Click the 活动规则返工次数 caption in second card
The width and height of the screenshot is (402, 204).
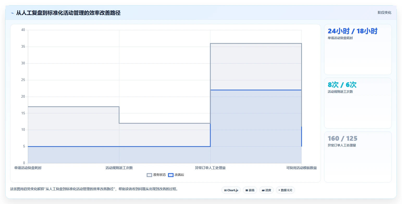[x=340, y=92]
